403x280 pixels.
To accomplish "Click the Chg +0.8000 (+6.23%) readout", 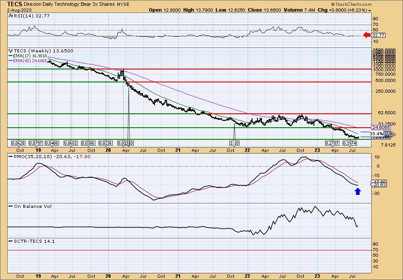I will coord(342,10).
